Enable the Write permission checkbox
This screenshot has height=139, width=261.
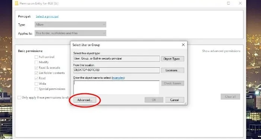pos(36,84)
